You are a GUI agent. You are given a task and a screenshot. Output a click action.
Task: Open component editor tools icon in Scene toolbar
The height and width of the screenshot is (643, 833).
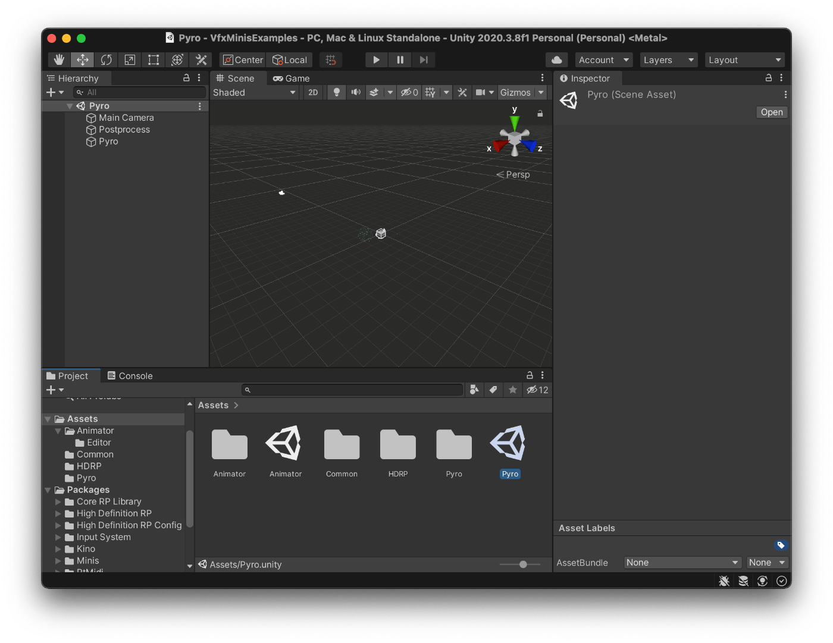462,92
